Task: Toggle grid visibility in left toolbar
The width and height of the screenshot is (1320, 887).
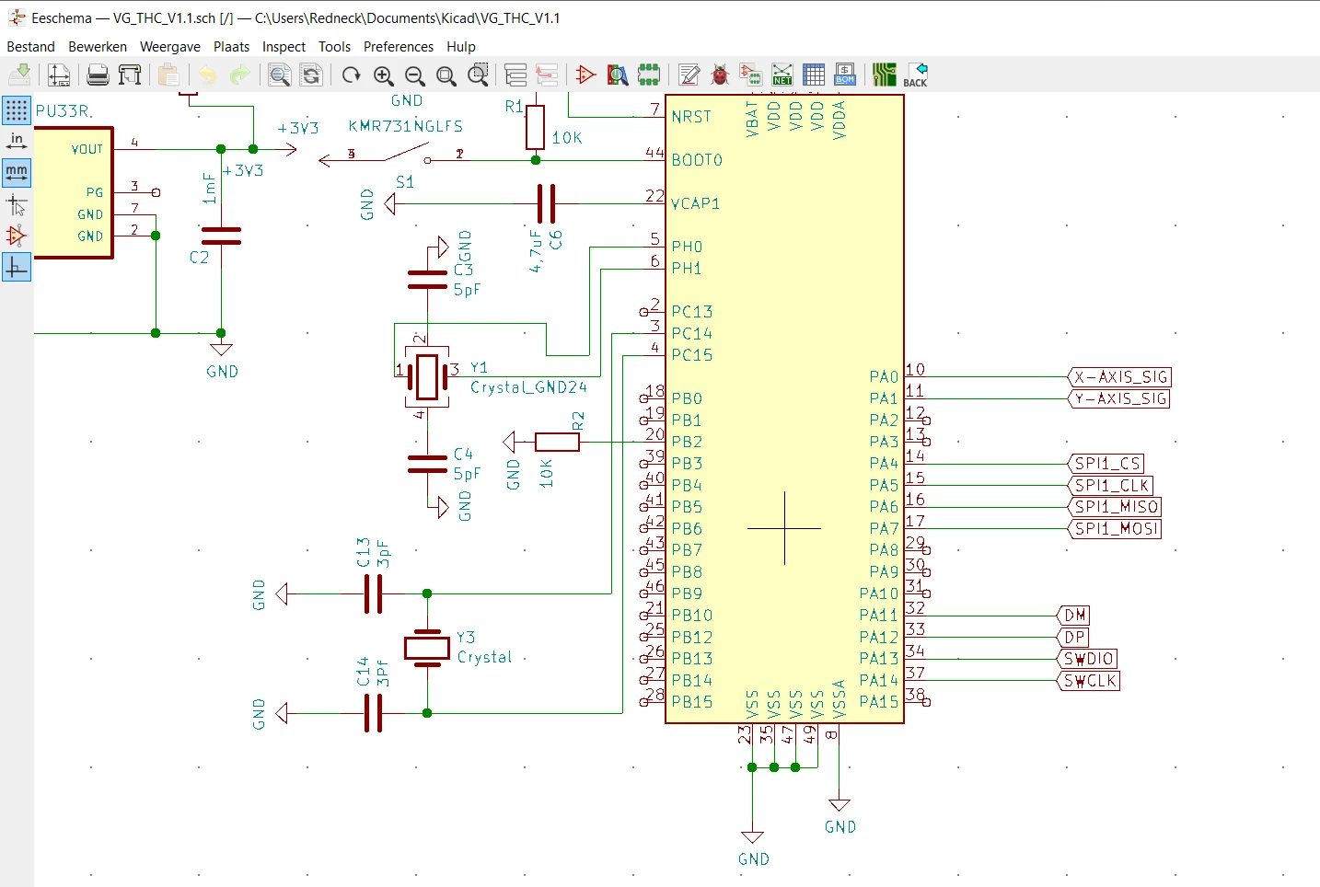Action: [x=17, y=110]
